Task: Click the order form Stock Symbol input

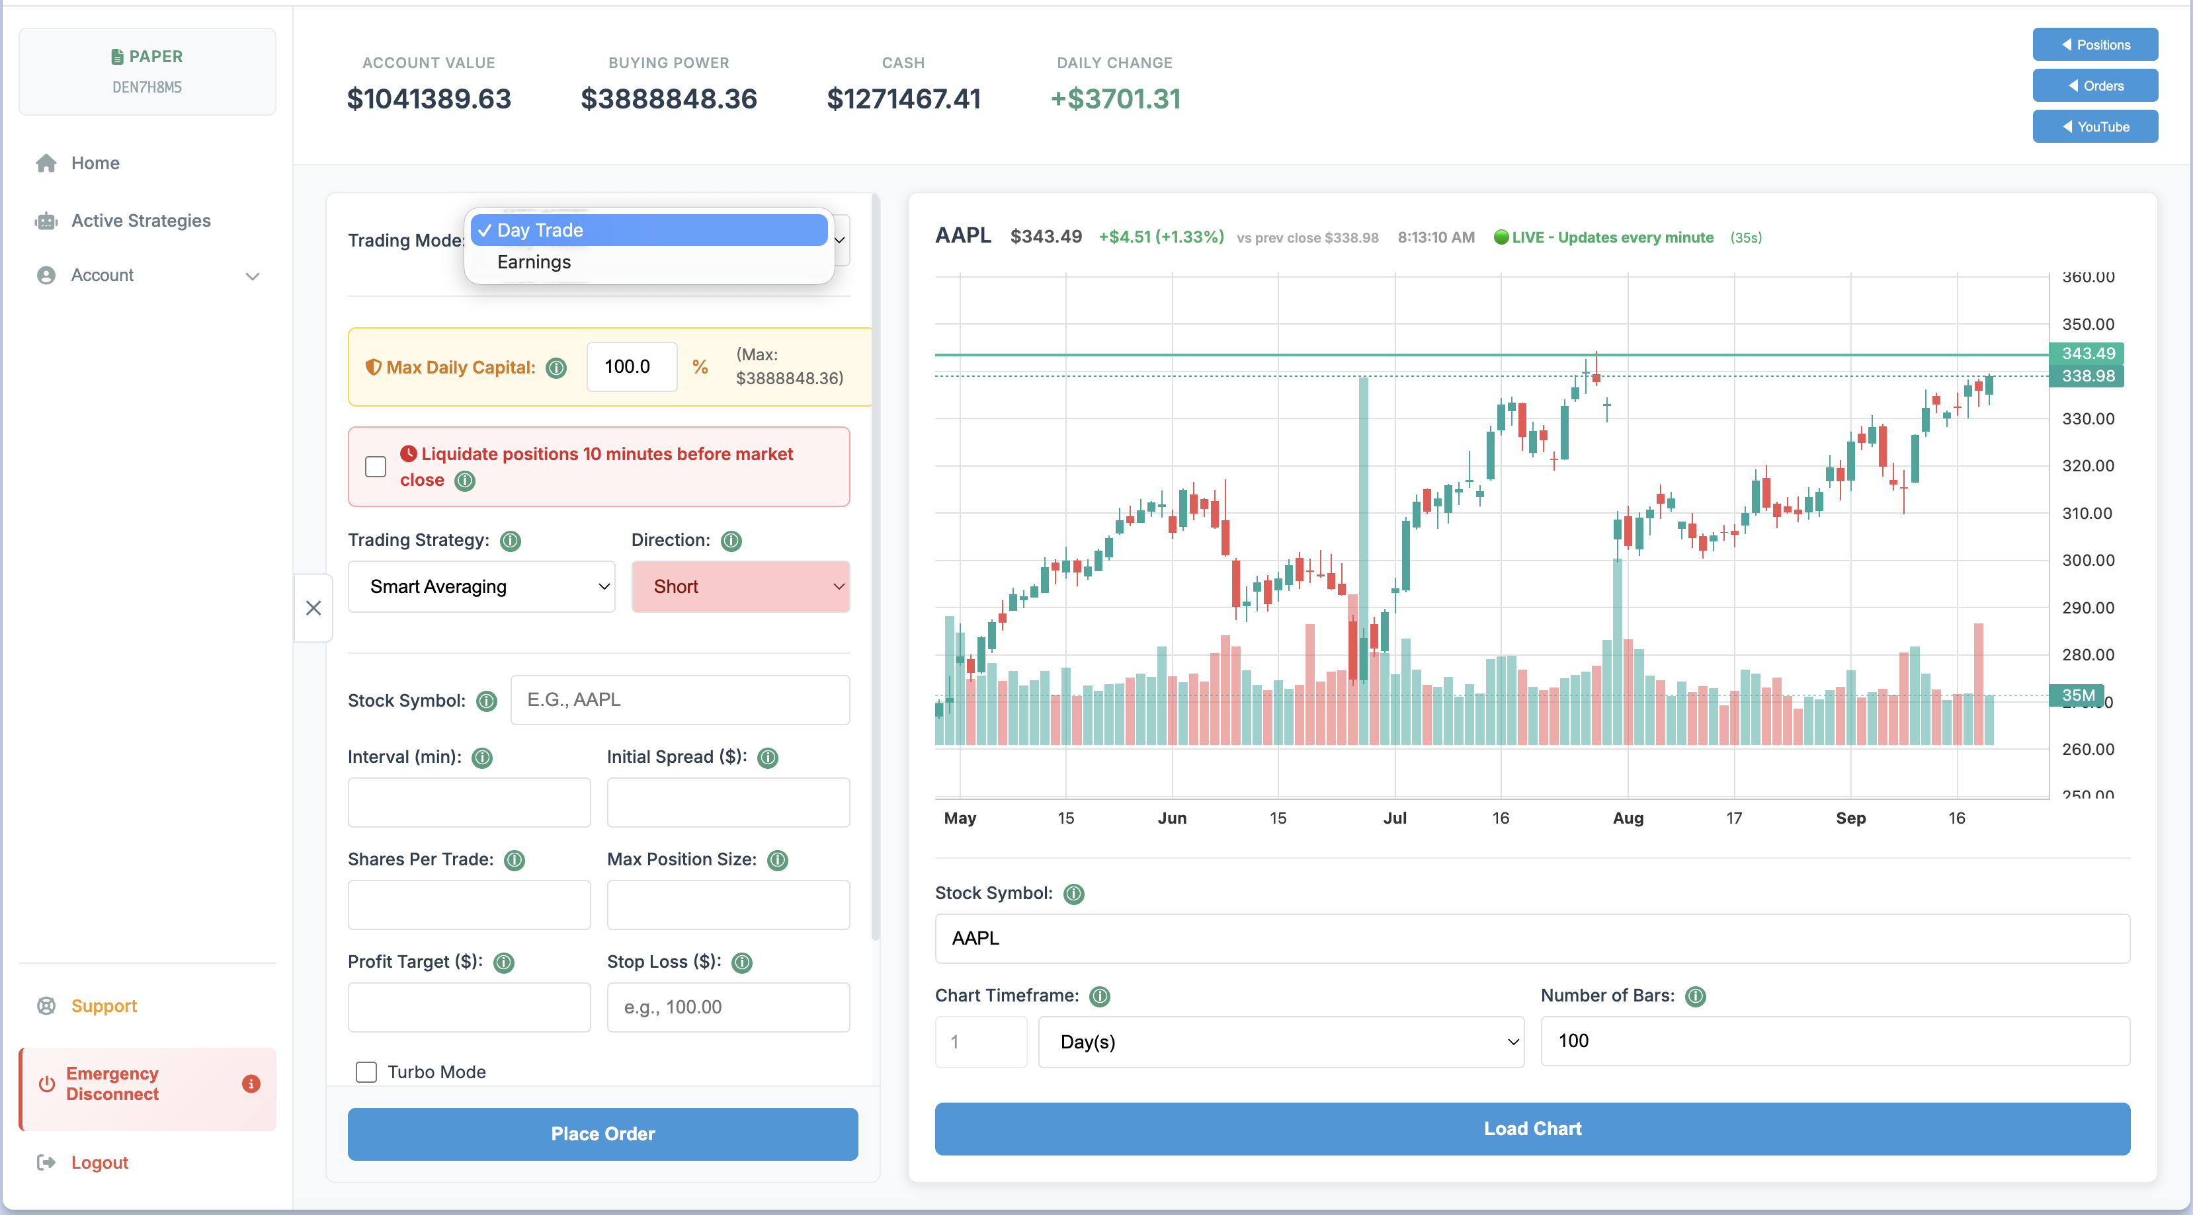Action: tap(681, 700)
